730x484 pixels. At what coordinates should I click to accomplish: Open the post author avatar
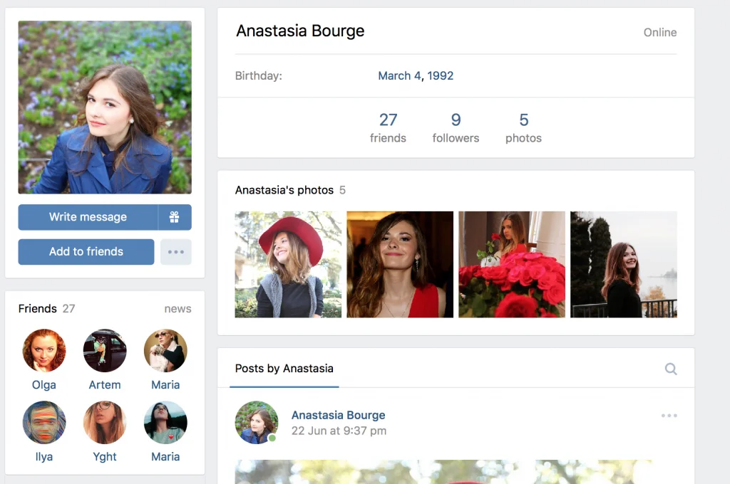click(257, 423)
